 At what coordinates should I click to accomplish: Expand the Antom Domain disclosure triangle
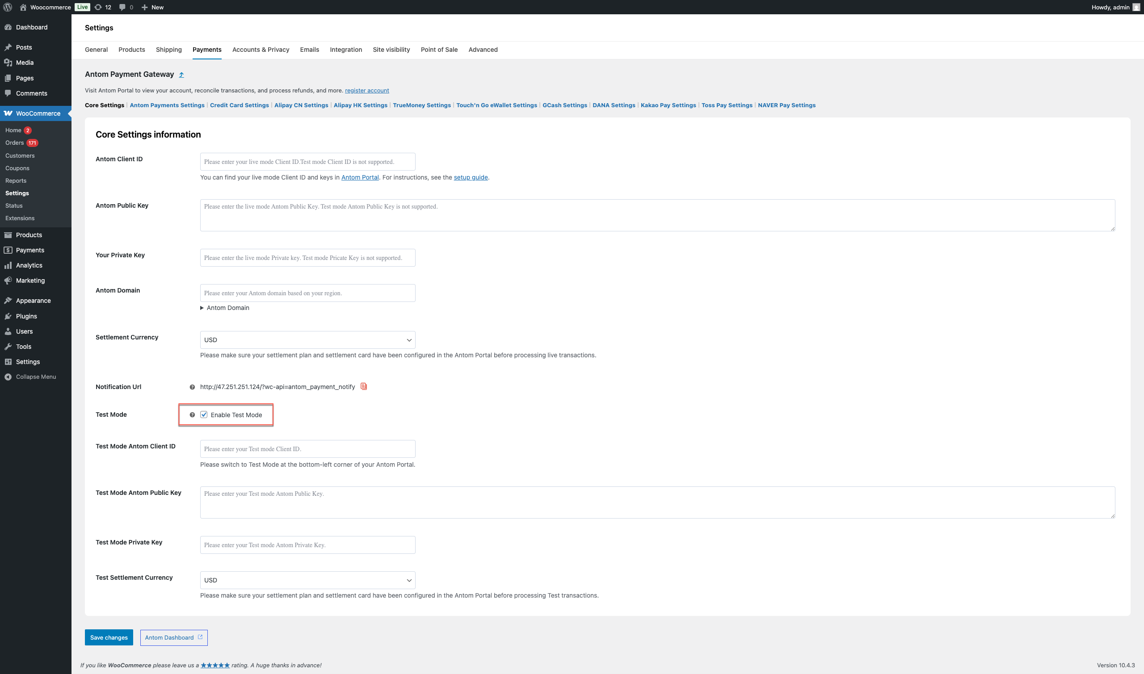point(202,308)
